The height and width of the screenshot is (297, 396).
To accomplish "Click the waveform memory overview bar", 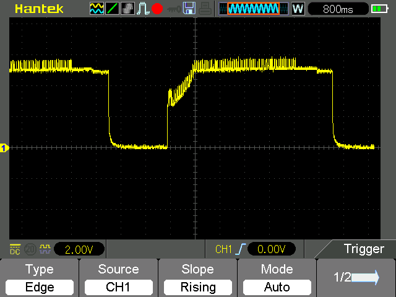I will pyautogui.click(x=254, y=9).
